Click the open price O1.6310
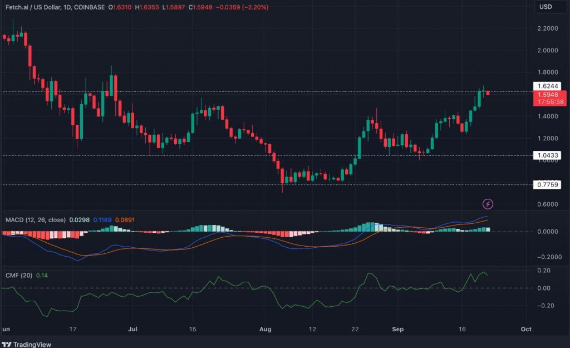This screenshot has height=348, width=570. (120, 7)
